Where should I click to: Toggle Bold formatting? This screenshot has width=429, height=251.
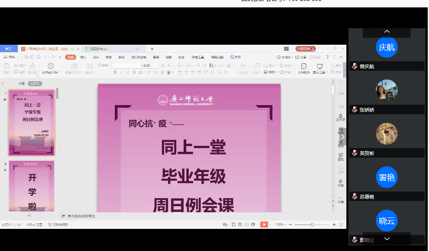click(x=115, y=72)
